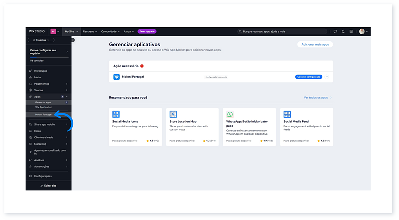Collapse the sidebar with the arrow toggle
The width and height of the screenshot is (399, 220).
click(x=73, y=40)
